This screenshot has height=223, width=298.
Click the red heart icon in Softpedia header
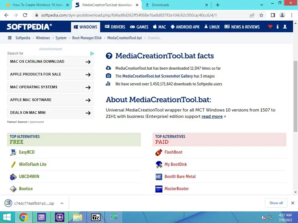coord(270,27)
